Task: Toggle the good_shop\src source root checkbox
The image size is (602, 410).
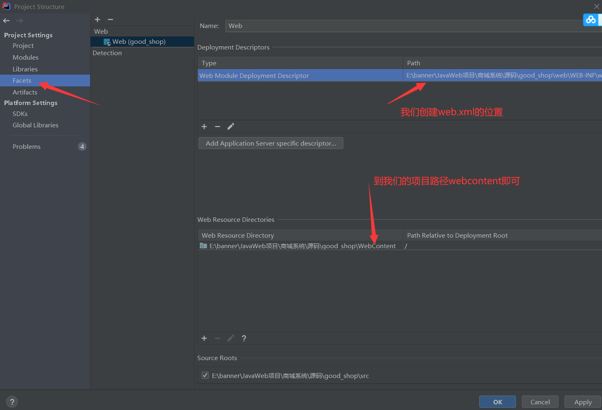Action: pos(205,375)
